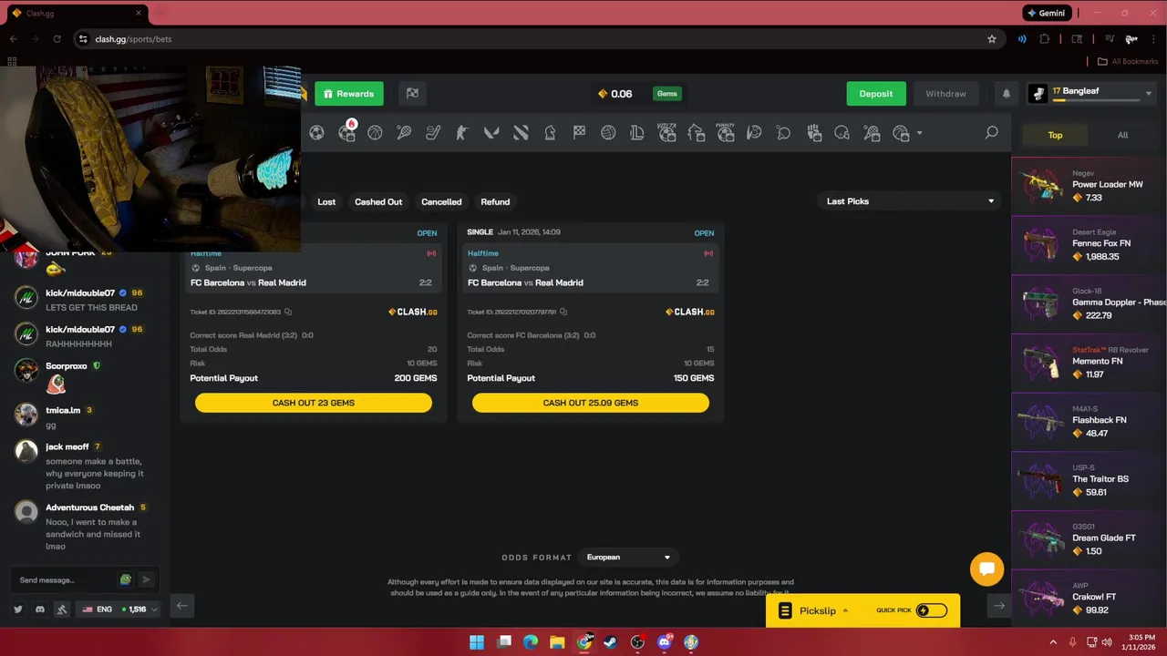This screenshot has height=656, width=1167.
Task: Open Steam from the taskbar
Action: (x=611, y=642)
